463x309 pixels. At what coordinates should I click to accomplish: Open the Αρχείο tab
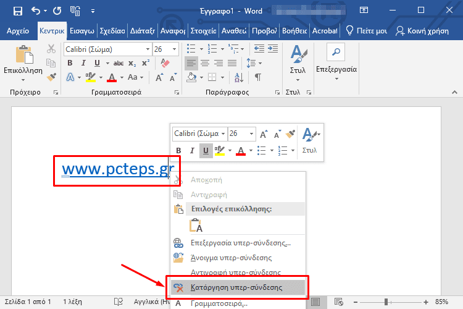pos(18,31)
